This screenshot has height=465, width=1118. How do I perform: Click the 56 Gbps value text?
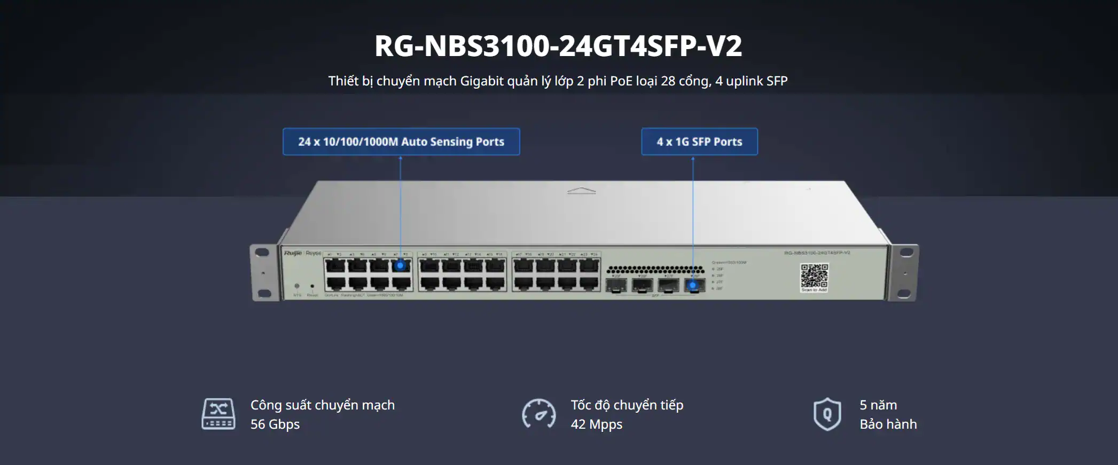tap(275, 424)
